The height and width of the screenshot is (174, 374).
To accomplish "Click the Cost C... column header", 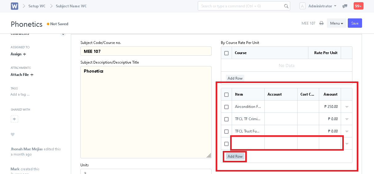I will tap(307, 94).
